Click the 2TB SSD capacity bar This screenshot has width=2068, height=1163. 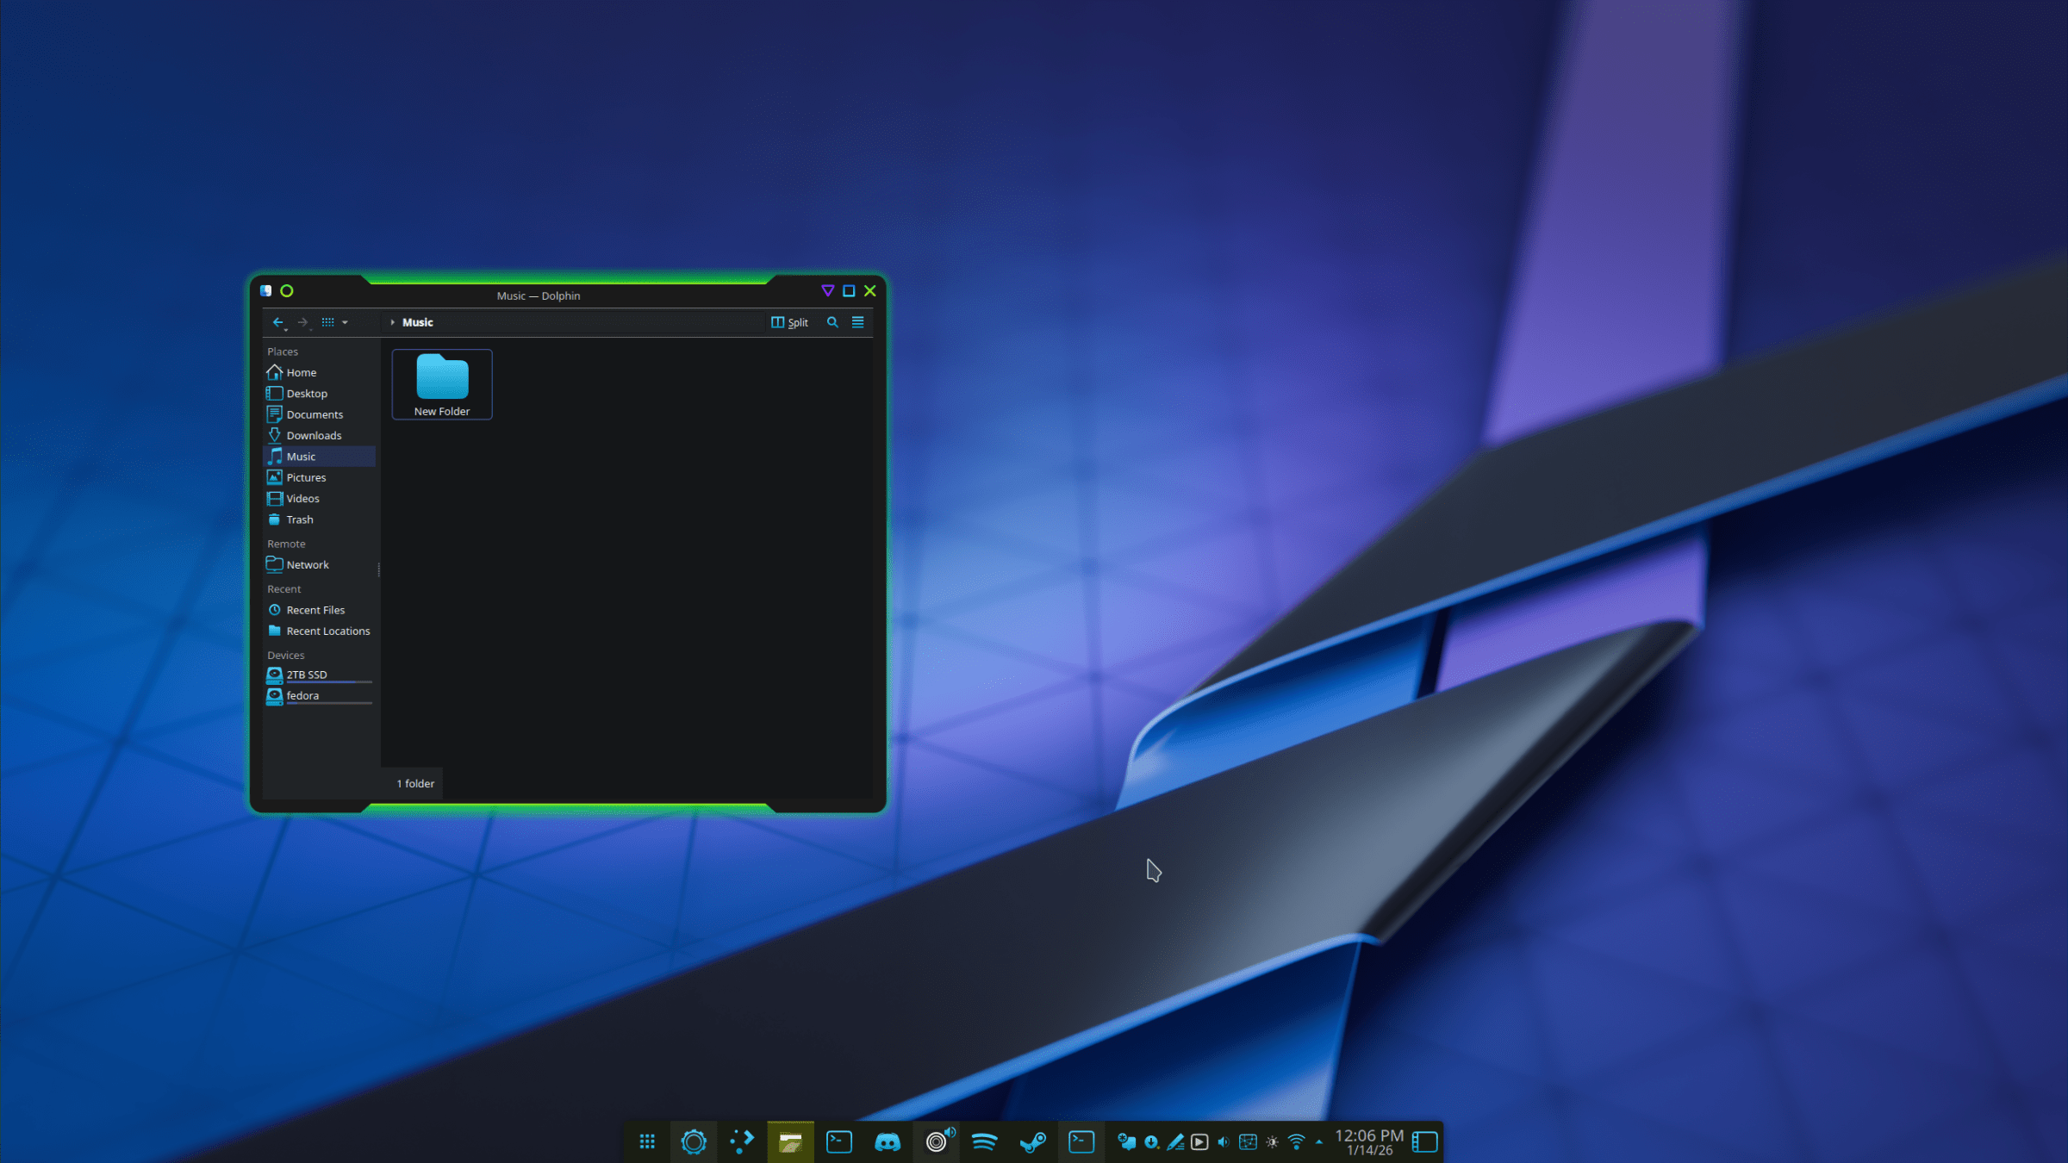click(x=328, y=682)
